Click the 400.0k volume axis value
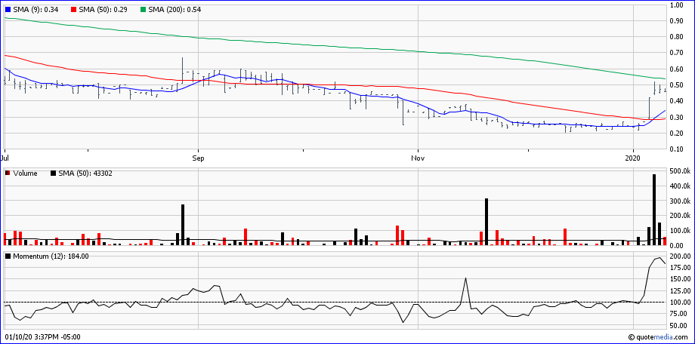The width and height of the screenshot is (695, 344). coord(680,186)
